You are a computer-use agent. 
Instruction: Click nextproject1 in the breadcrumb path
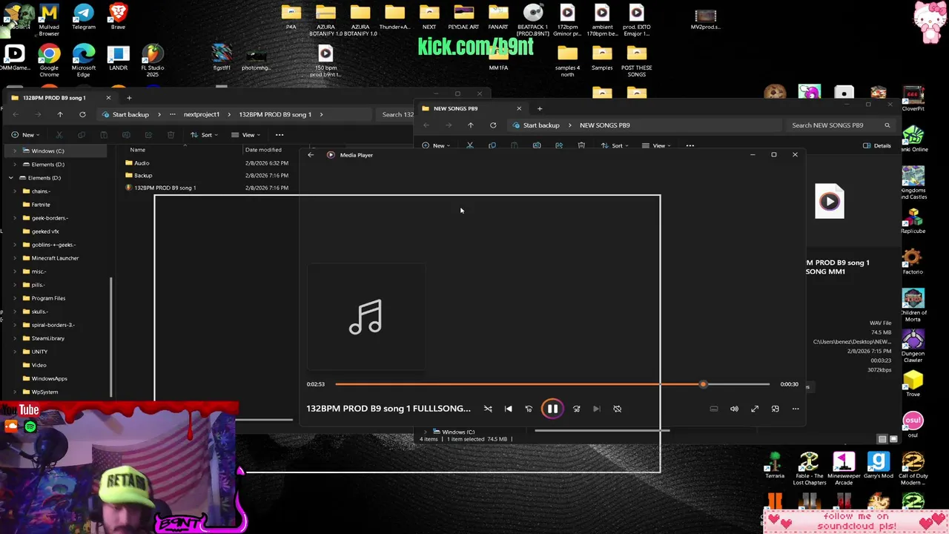pyautogui.click(x=202, y=114)
